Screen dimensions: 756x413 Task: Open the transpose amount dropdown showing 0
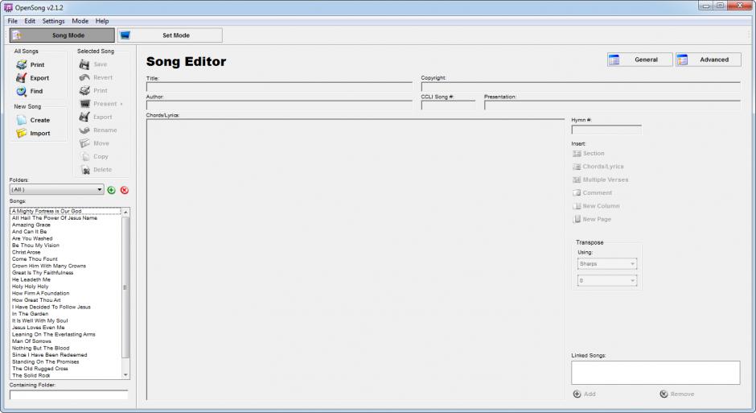(607, 280)
